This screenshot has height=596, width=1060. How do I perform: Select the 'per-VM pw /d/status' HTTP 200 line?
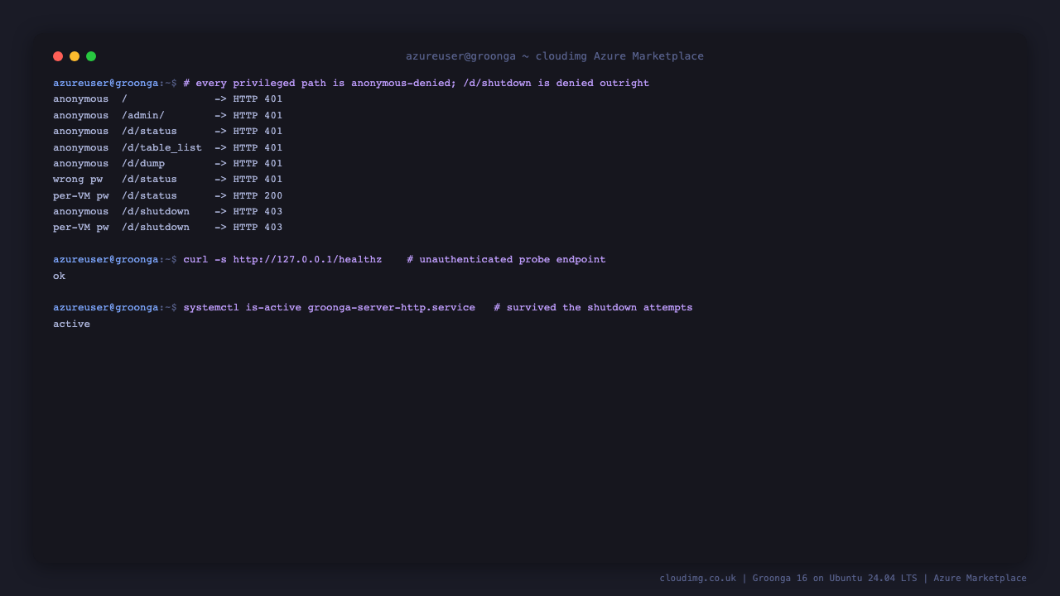coord(168,196)
